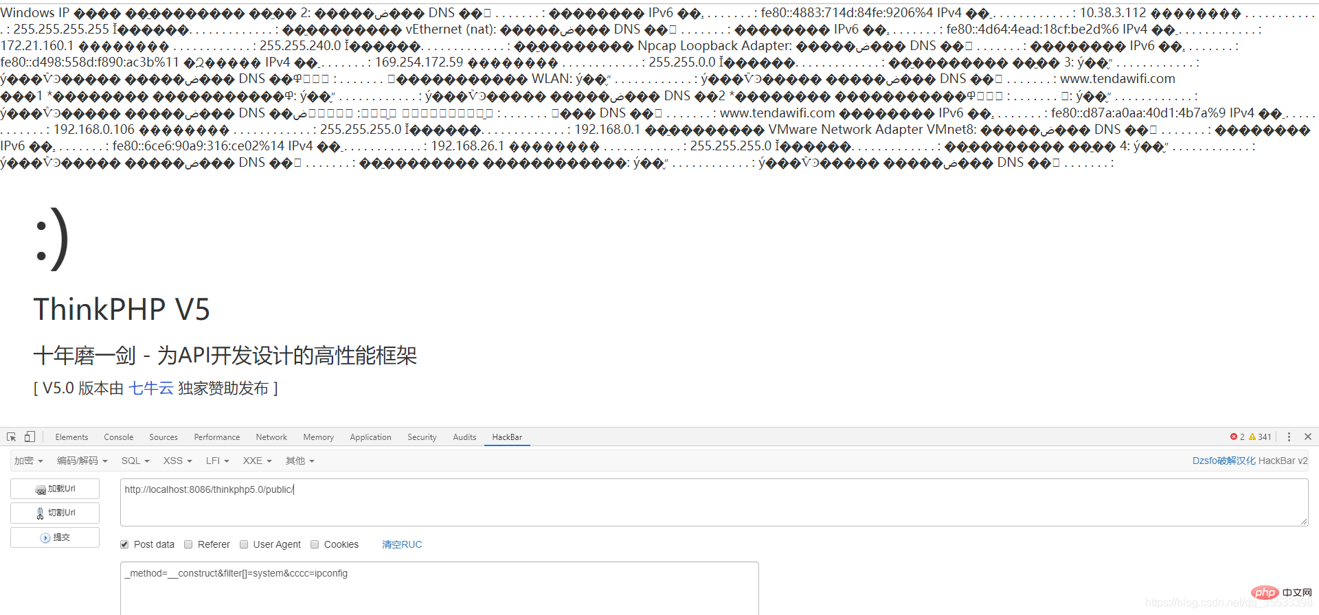This screenshot has height=615, width=1319.
Task: Open the 编码/解码 dropdown menu
Action: tap(82, 461)
